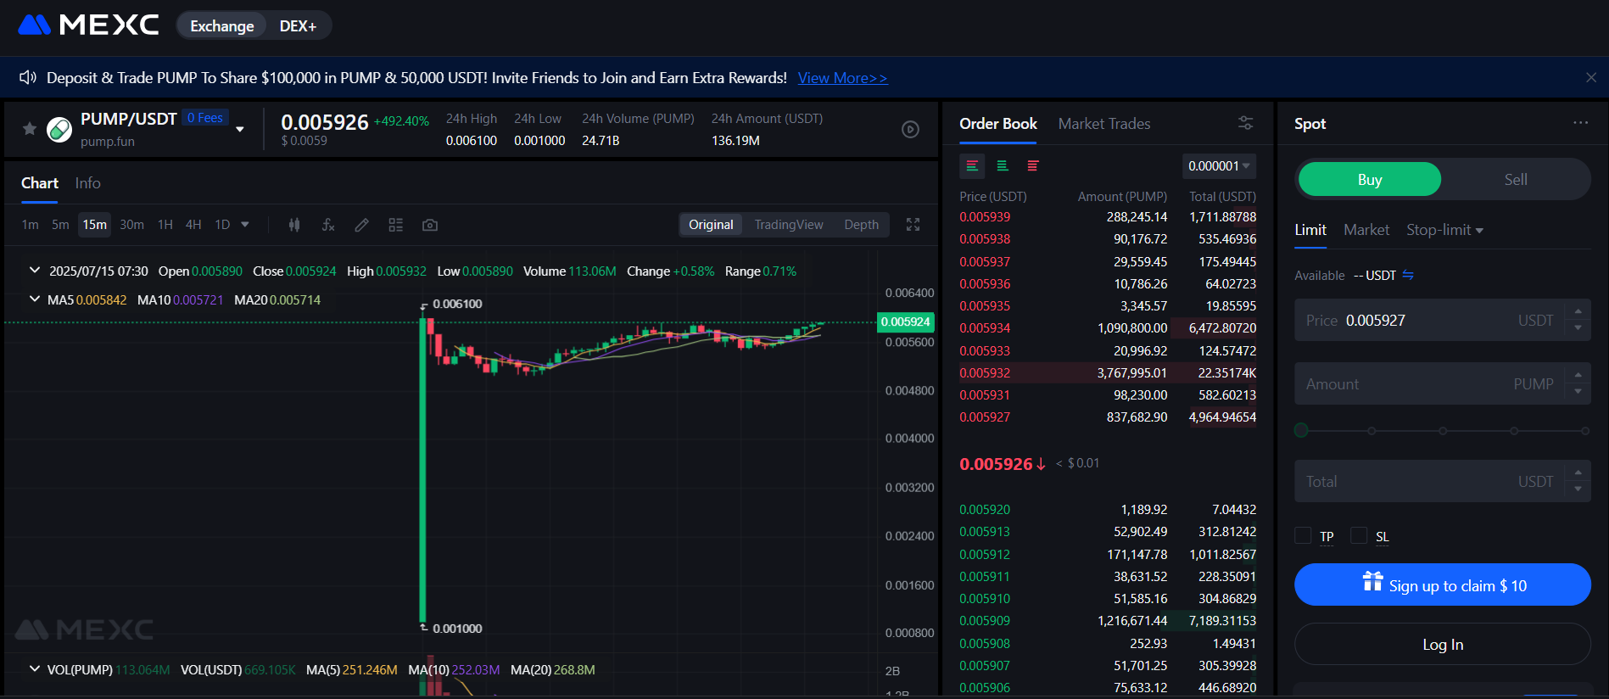Switch to Buy side
1609x699 pixels.
(1369, 180)
